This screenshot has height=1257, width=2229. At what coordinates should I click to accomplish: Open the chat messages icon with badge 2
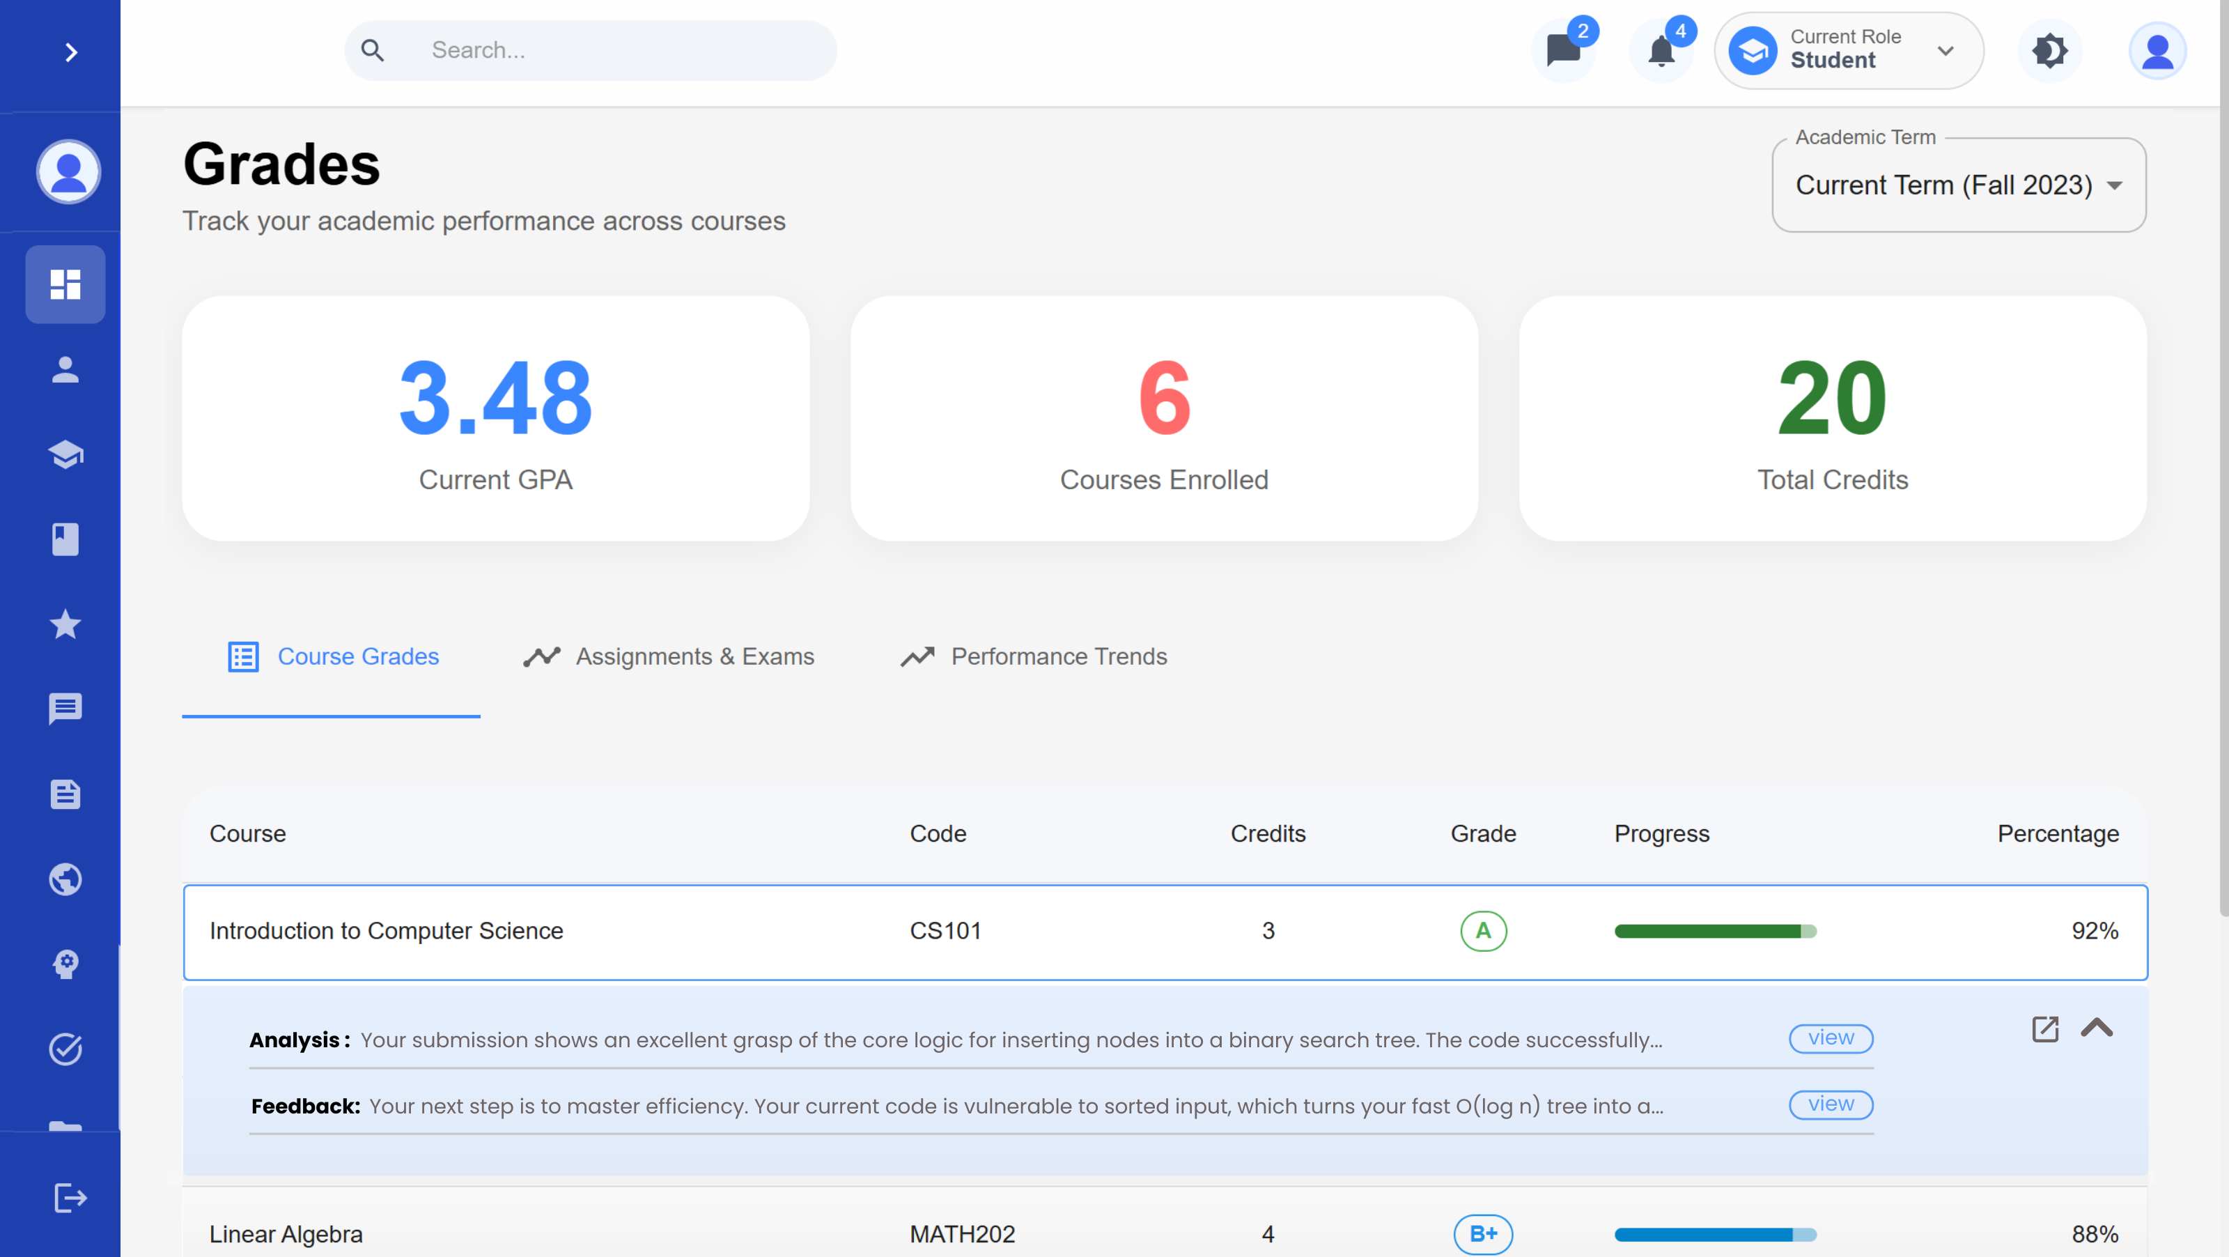(1564, 50)
